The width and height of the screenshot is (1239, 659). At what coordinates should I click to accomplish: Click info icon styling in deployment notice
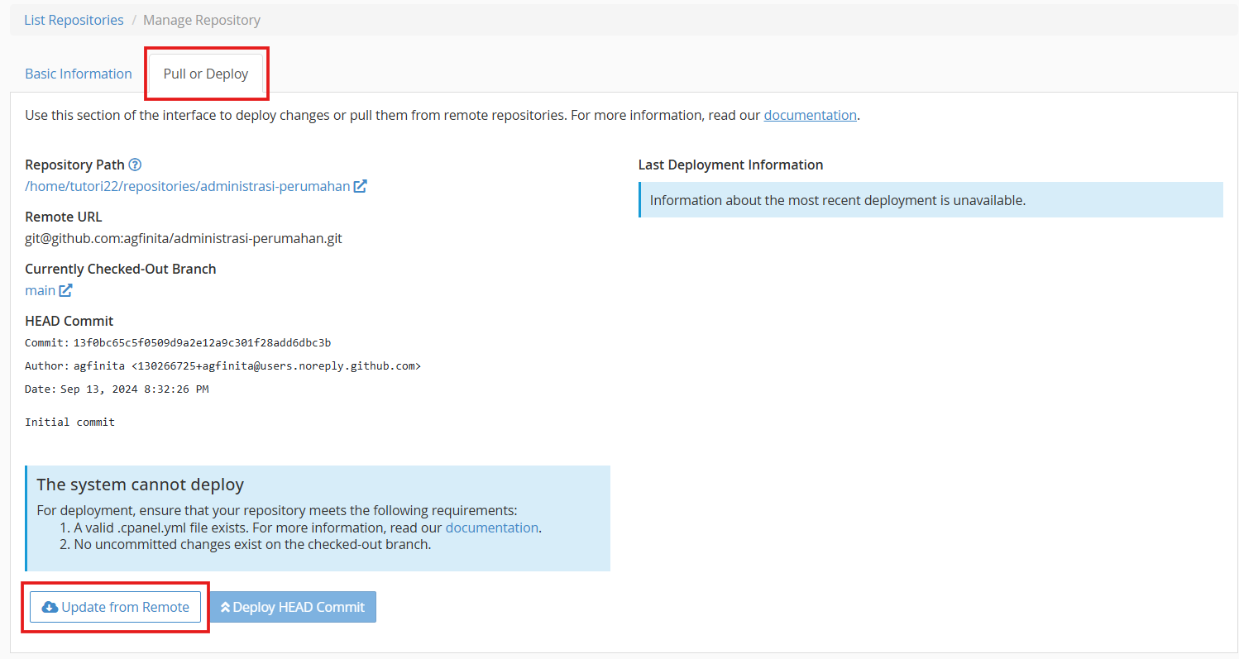640,199
